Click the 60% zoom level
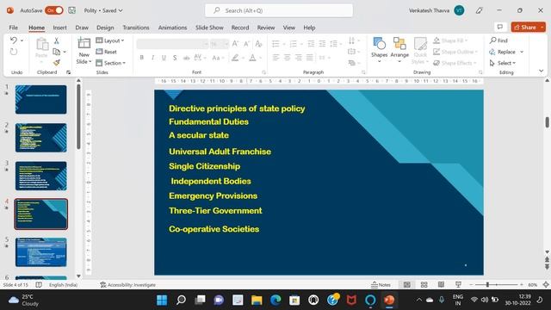The width and height of the screenshot is (551, 310). (533, 285)
